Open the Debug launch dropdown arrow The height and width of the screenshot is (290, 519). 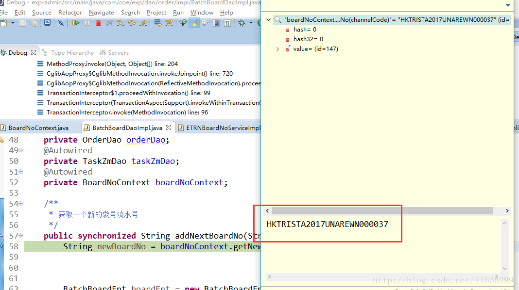point(251,23)
